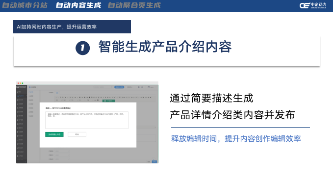The image size is (333, 183).
Task: Click the blue pill button in embedded top bar
Action: [119, 87]
